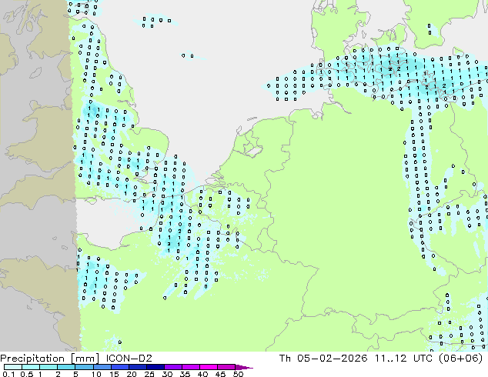Click the '0.5' legend value label

pyautogui.click(x=26, y=374)
